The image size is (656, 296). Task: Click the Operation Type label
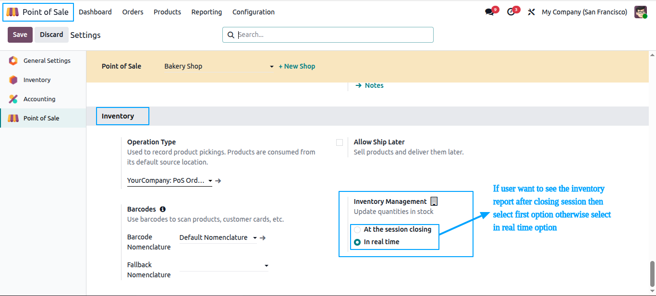tap(151, 142)
